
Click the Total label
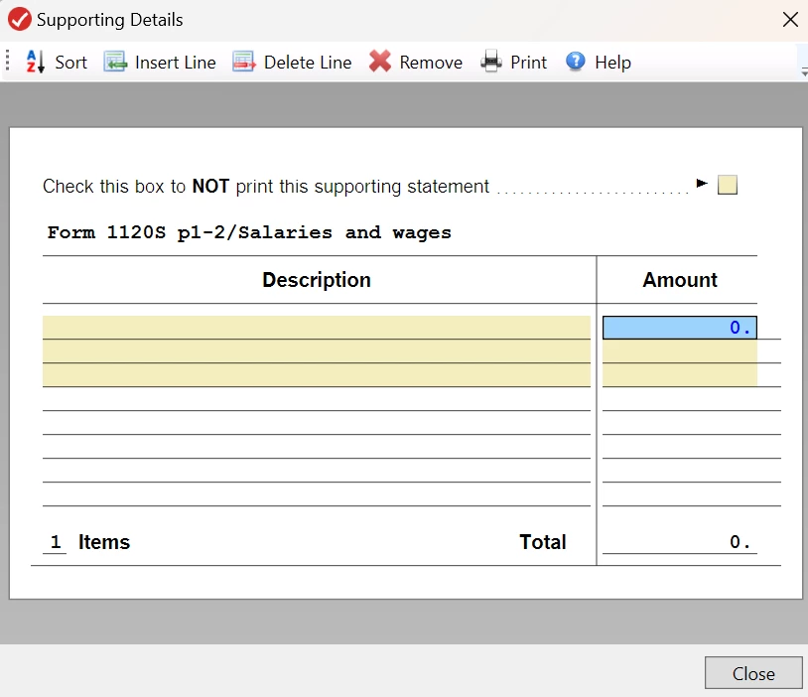click(543, 542)
